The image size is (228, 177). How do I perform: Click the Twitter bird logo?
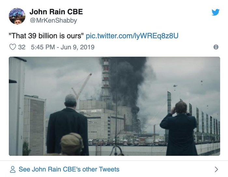pyautogui.click(x=215, y=12)
